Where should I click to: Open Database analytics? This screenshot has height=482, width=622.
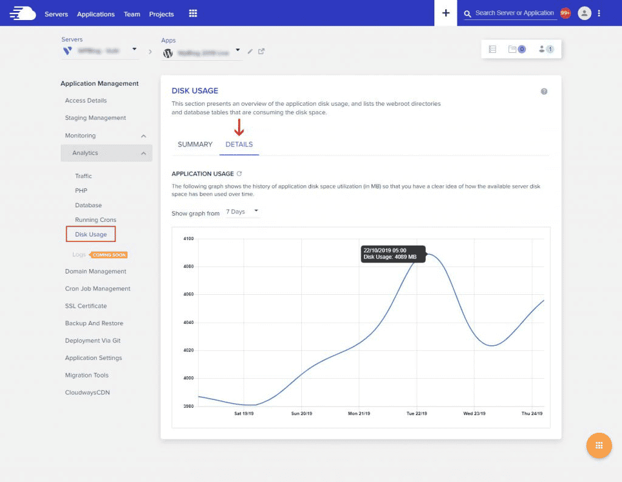click(x=88, y=205)
